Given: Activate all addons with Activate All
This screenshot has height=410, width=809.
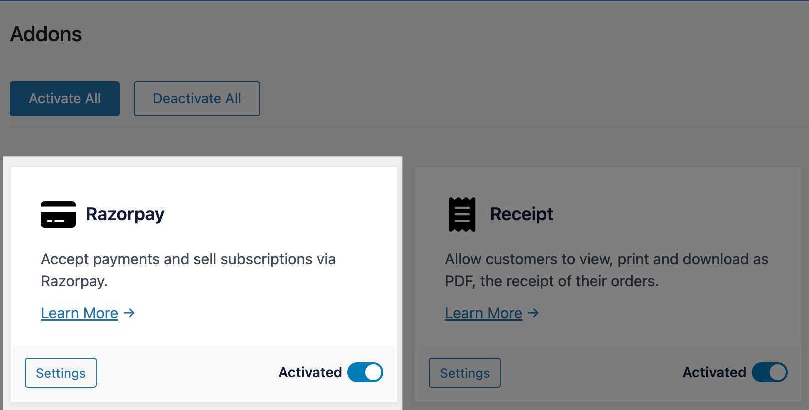Looking at the screenshot, I should coord(65,99).
